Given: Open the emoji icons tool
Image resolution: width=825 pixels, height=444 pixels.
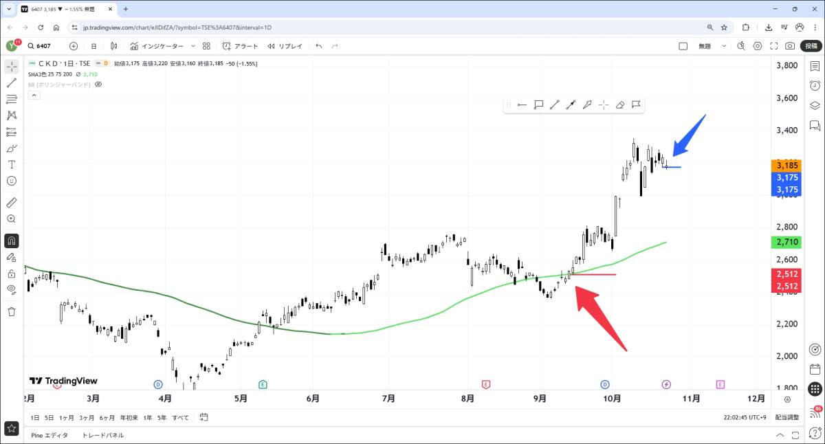Looking at the screenshot, I should tap(12, 181).
